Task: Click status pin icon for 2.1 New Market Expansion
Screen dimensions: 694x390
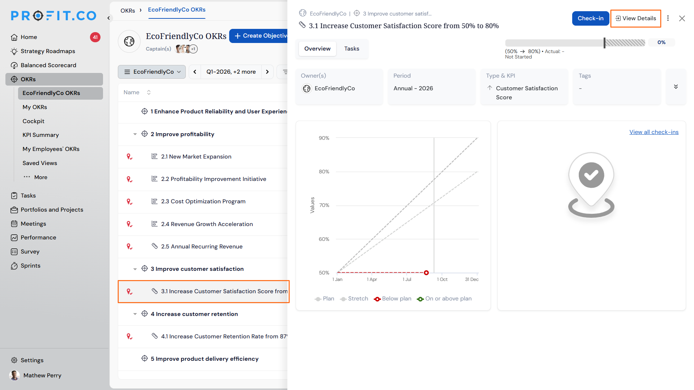Action: [129, 157]
